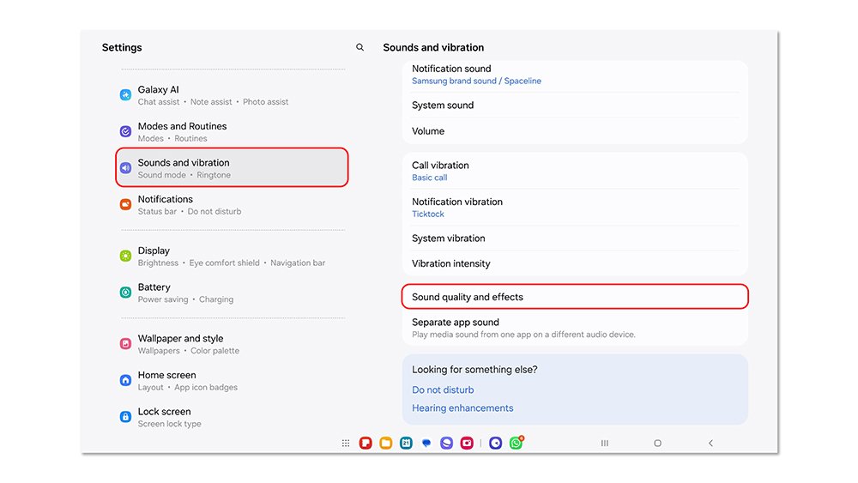858x483 pixels.
Task: Click the Do not disturb link
Action: pos(443,389)
